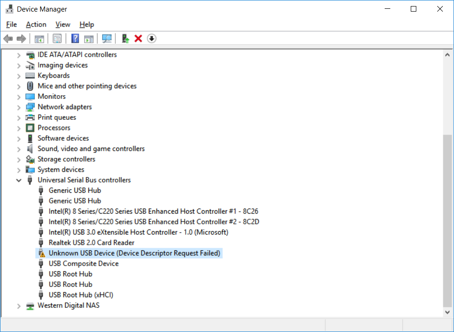Click Show/Hide Console Tree toolbar icon
The height and width of the screenshot is (332, 454).
[40, 39]
